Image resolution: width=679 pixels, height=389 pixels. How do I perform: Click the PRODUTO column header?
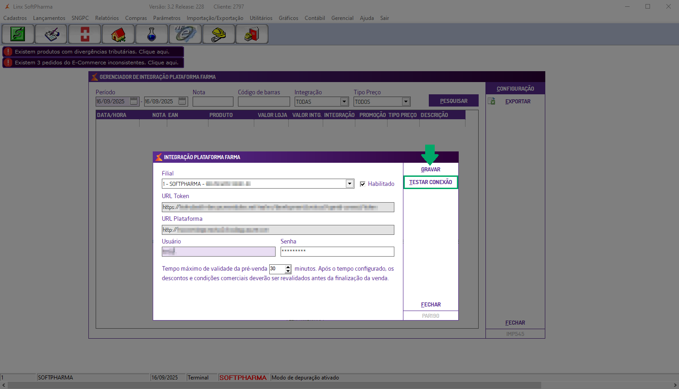point(231,115)
